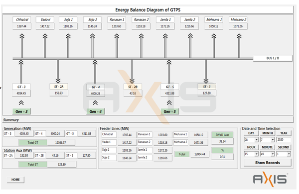
Task: Click the feeder Total value 12004.44
Action: pyautogui.click(x=200, y=154)
